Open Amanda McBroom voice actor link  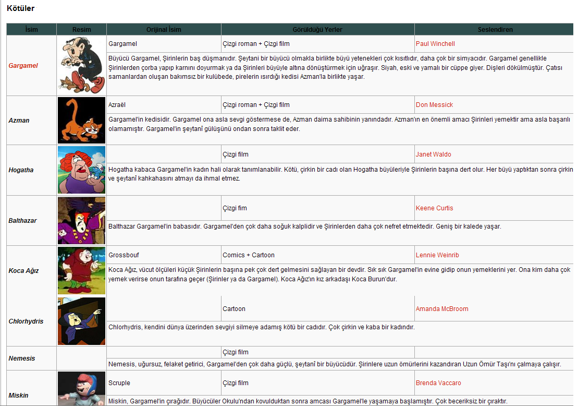442,309
